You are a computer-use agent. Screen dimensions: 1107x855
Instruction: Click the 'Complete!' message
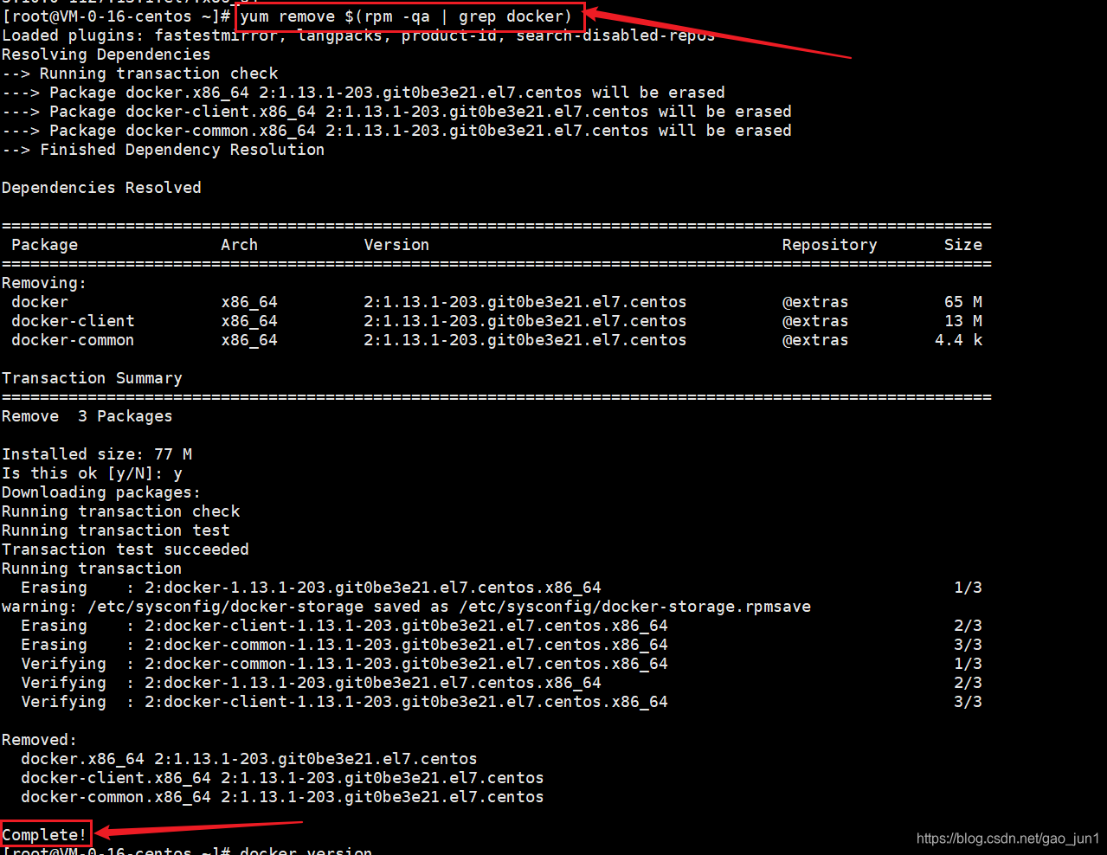pyautogui.click(x=44, y=835)
